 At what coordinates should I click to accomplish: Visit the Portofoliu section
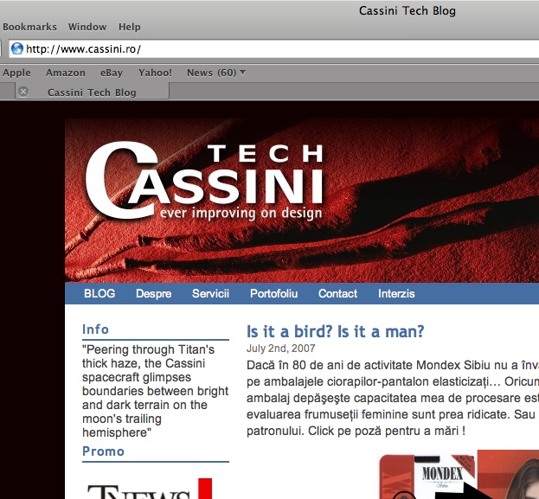[x=273, y=294]
